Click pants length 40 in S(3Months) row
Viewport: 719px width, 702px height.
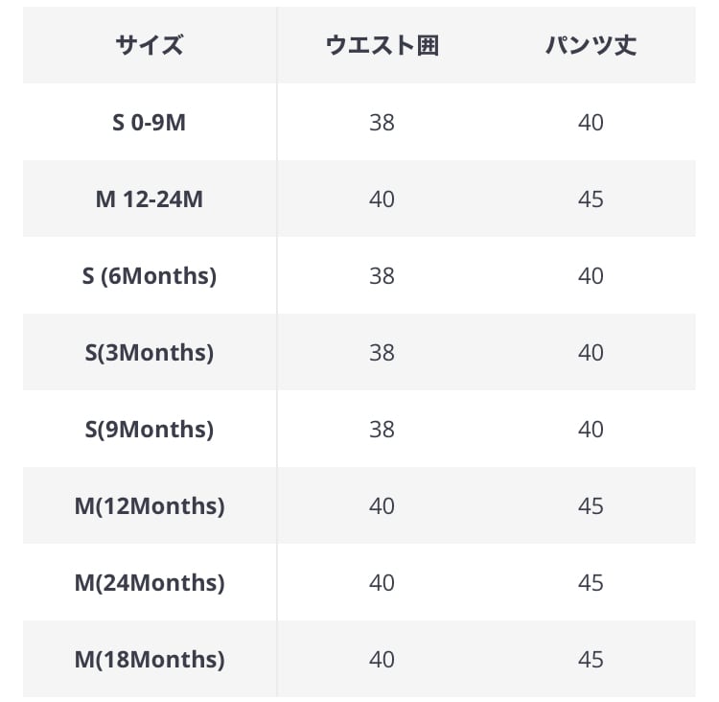coord(591,353)
